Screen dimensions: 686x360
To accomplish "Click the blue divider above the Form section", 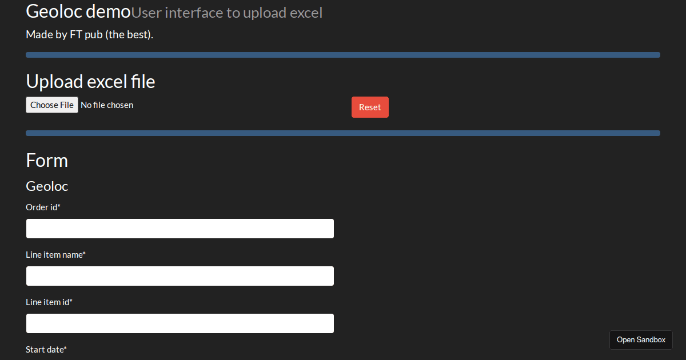I will click(343, 133).
